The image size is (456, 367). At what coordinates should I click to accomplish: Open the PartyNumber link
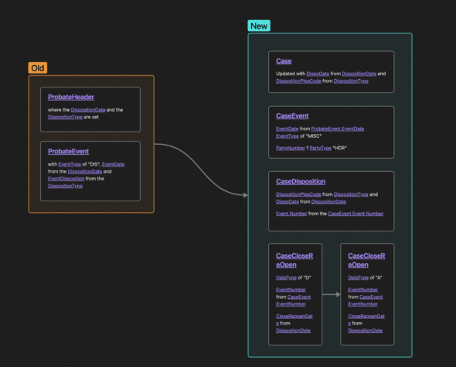pyautogui.click(x=291, y=148)
